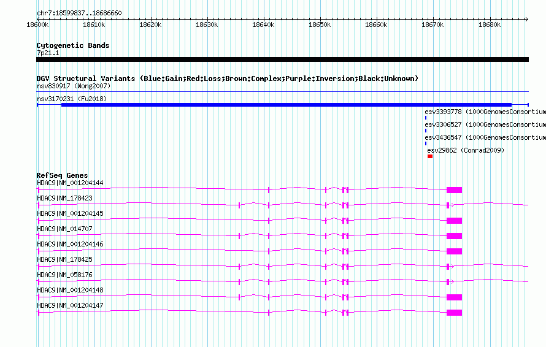The height and width of the screenshot is (347, 546).
Task: Open variant nsv830917 (Wong2007) label
Action: pyautogui.click(x=74, y=86)
